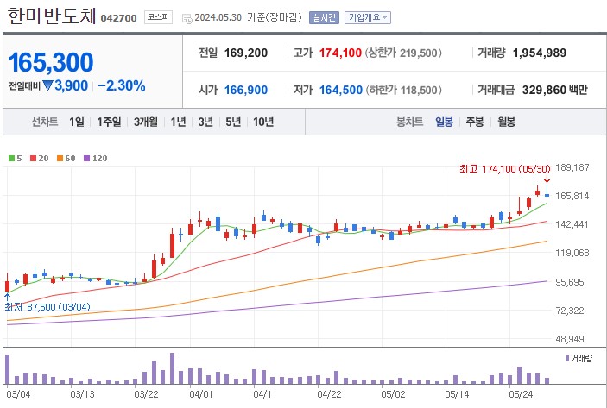The image size is (607, 408).
Task: Click the 시가 value 166,900
Action: point(246,90)
